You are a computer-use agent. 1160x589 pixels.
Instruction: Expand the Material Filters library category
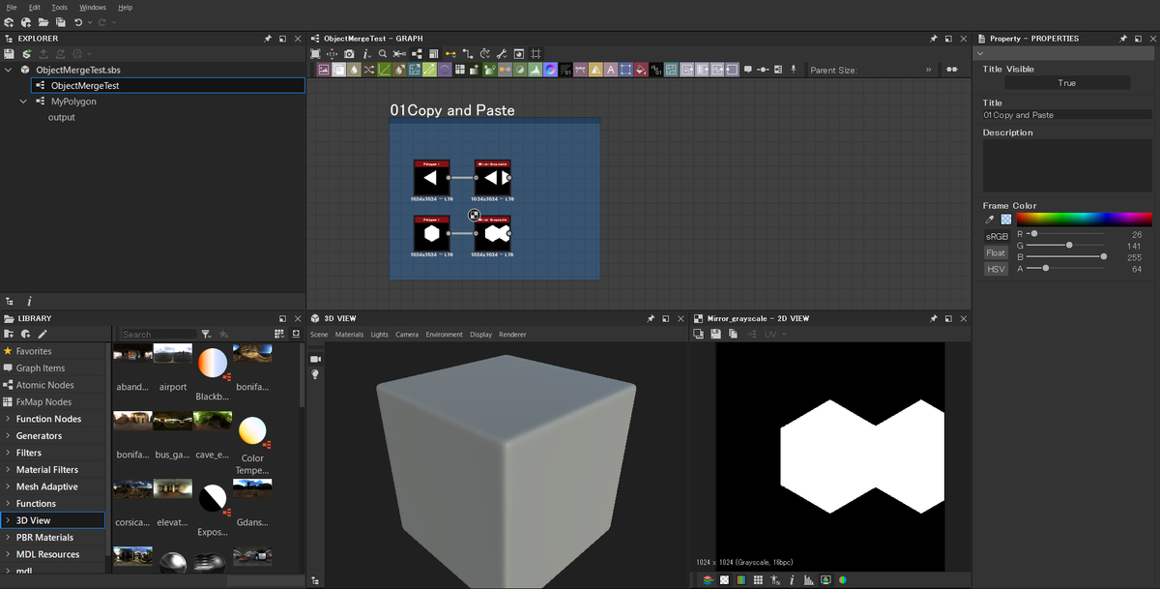pyautogui.click(x=9, y=470)
